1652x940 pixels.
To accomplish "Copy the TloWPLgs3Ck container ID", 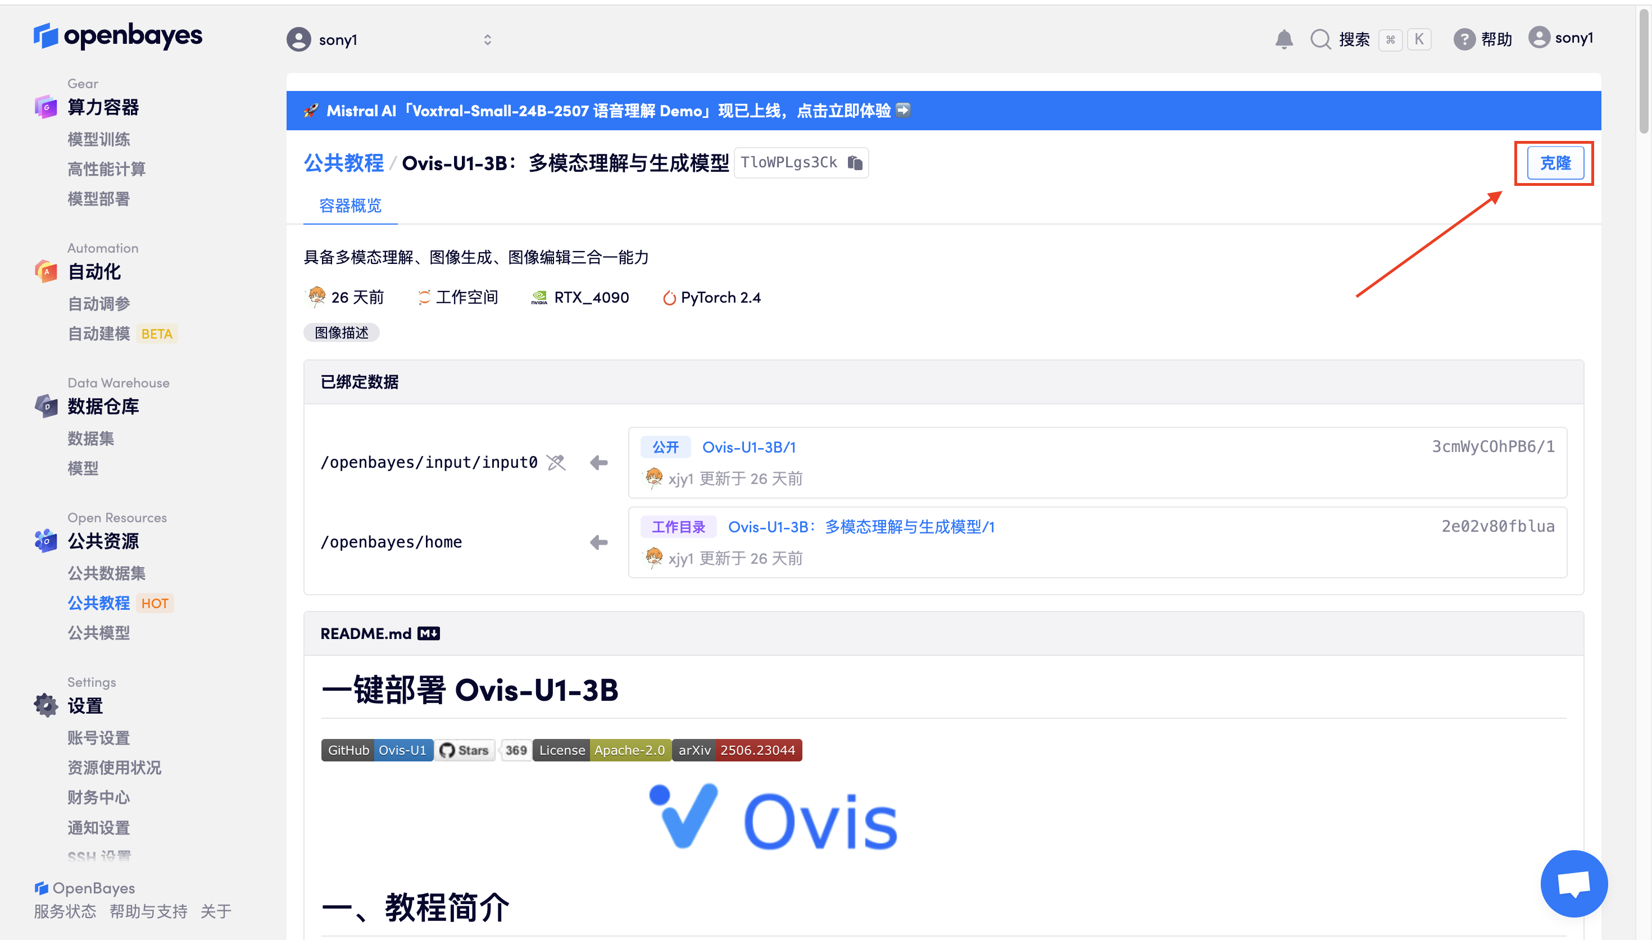I will (x=855, y=163).
